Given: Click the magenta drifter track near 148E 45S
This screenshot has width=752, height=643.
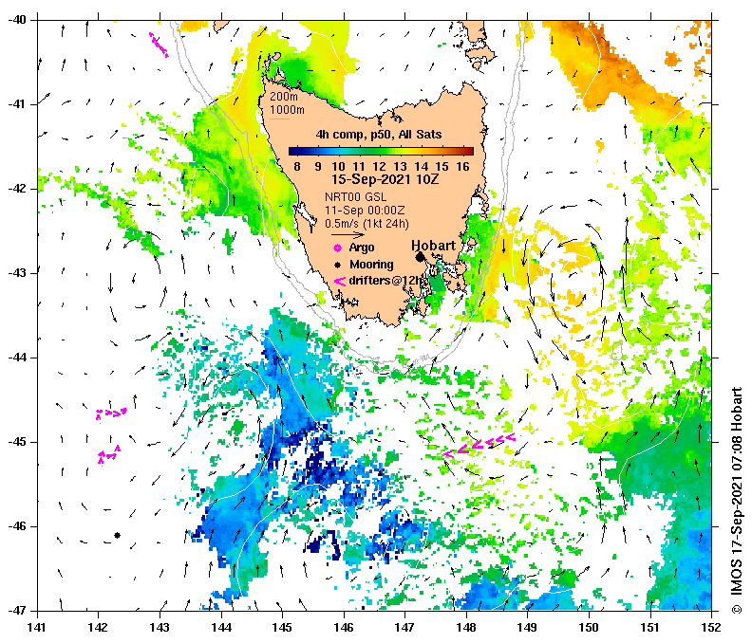Looking at the screenshot, I should click(x=479, y=444).
